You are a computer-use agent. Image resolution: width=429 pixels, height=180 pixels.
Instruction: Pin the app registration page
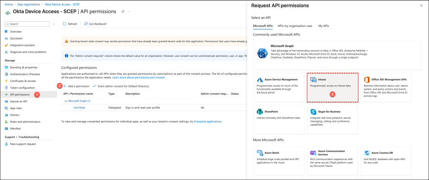click(123, 12)
